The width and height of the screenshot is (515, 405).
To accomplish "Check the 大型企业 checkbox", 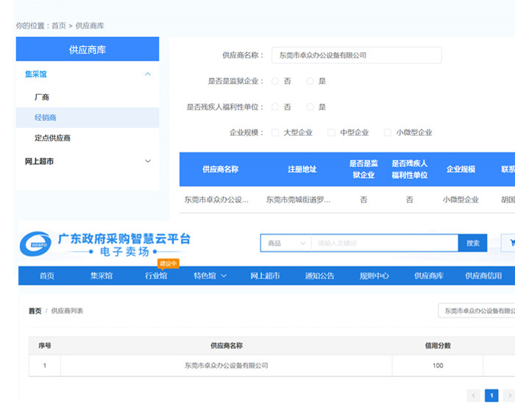I will point(275,133).
